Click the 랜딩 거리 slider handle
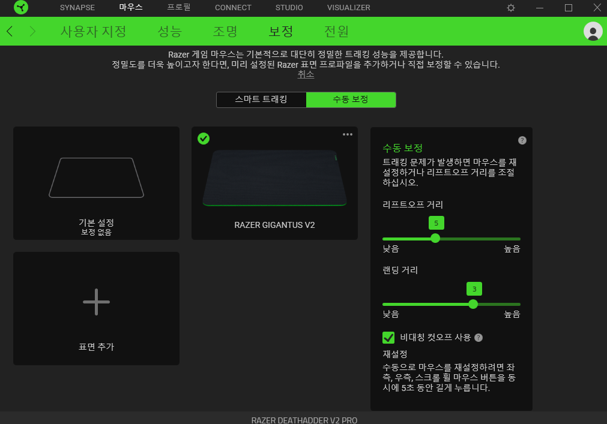Image resolution: width=607 pixels, height=424 pixels. click(x=473, y=304)
